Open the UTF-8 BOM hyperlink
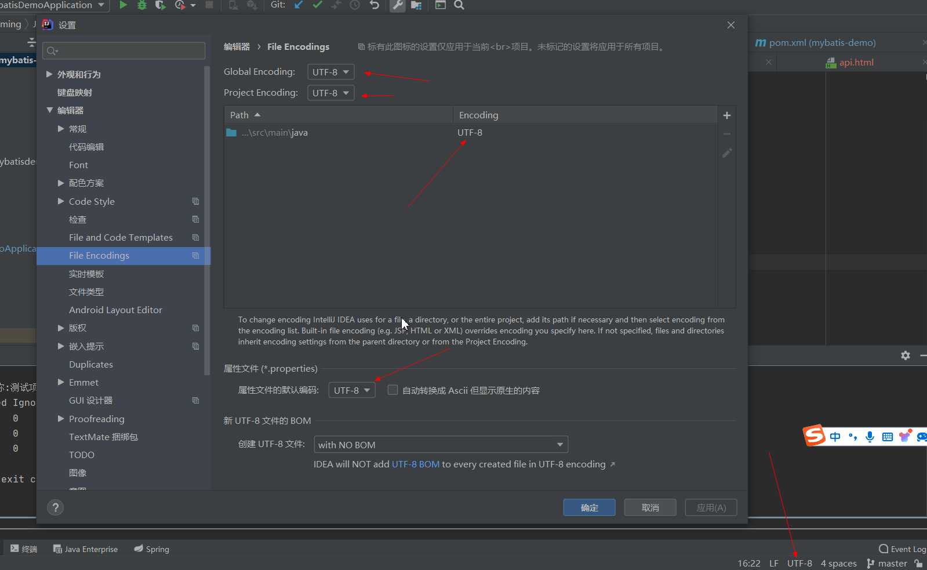Viewport: 927px width, 570px height. pyautogui.click(x=416, y=464)
